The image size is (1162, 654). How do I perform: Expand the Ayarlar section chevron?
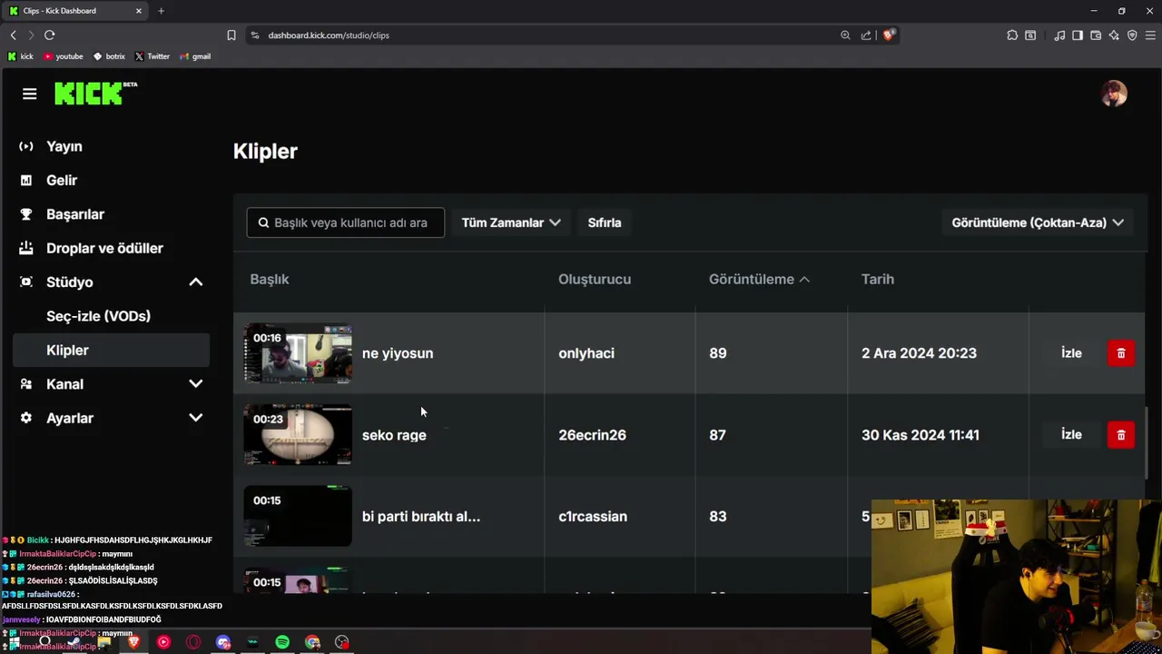tap(195, 418)
